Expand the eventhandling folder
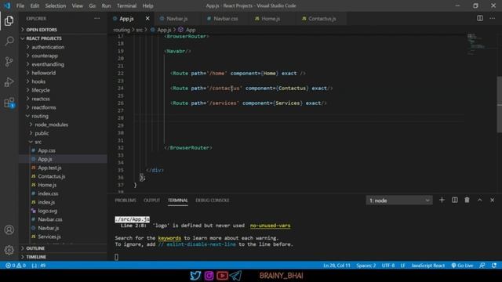Screen dimensions: 502x282 (48, 64)
